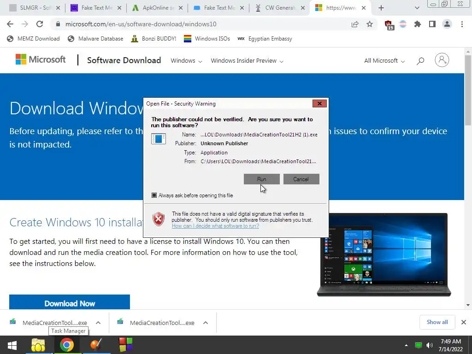Close the Open File Security Warning dialog
This screenshot has height=354, width=472.
(319, 104)
